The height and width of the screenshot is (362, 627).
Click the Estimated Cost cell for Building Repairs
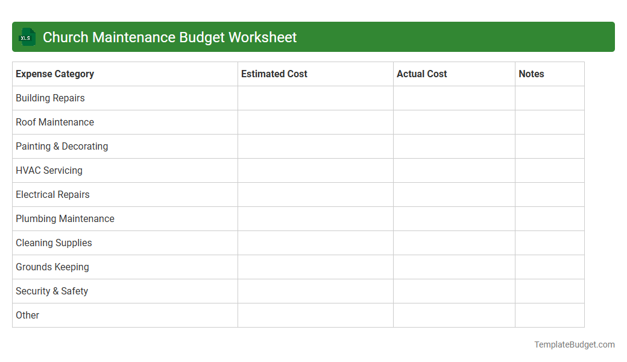pos(315,98)
